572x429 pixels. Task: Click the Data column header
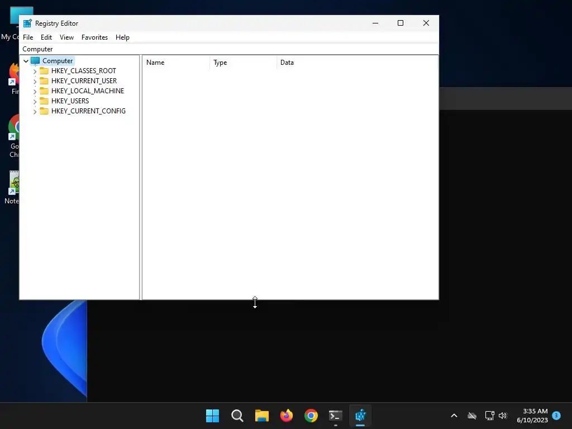[x=357, y=63]
